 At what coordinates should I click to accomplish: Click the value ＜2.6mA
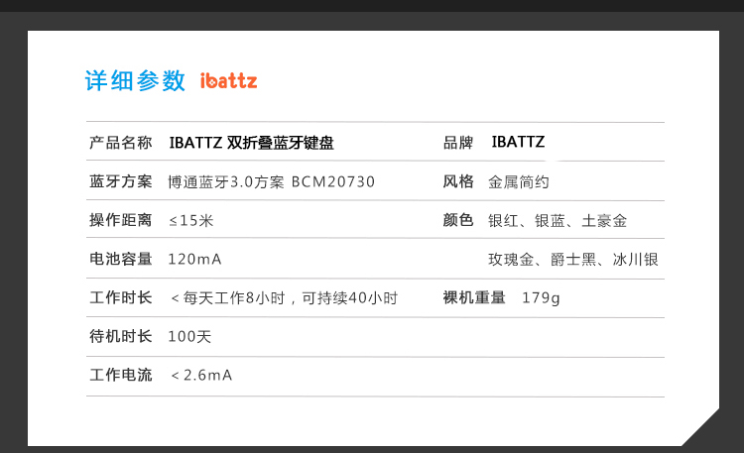[x=201, y=376]
